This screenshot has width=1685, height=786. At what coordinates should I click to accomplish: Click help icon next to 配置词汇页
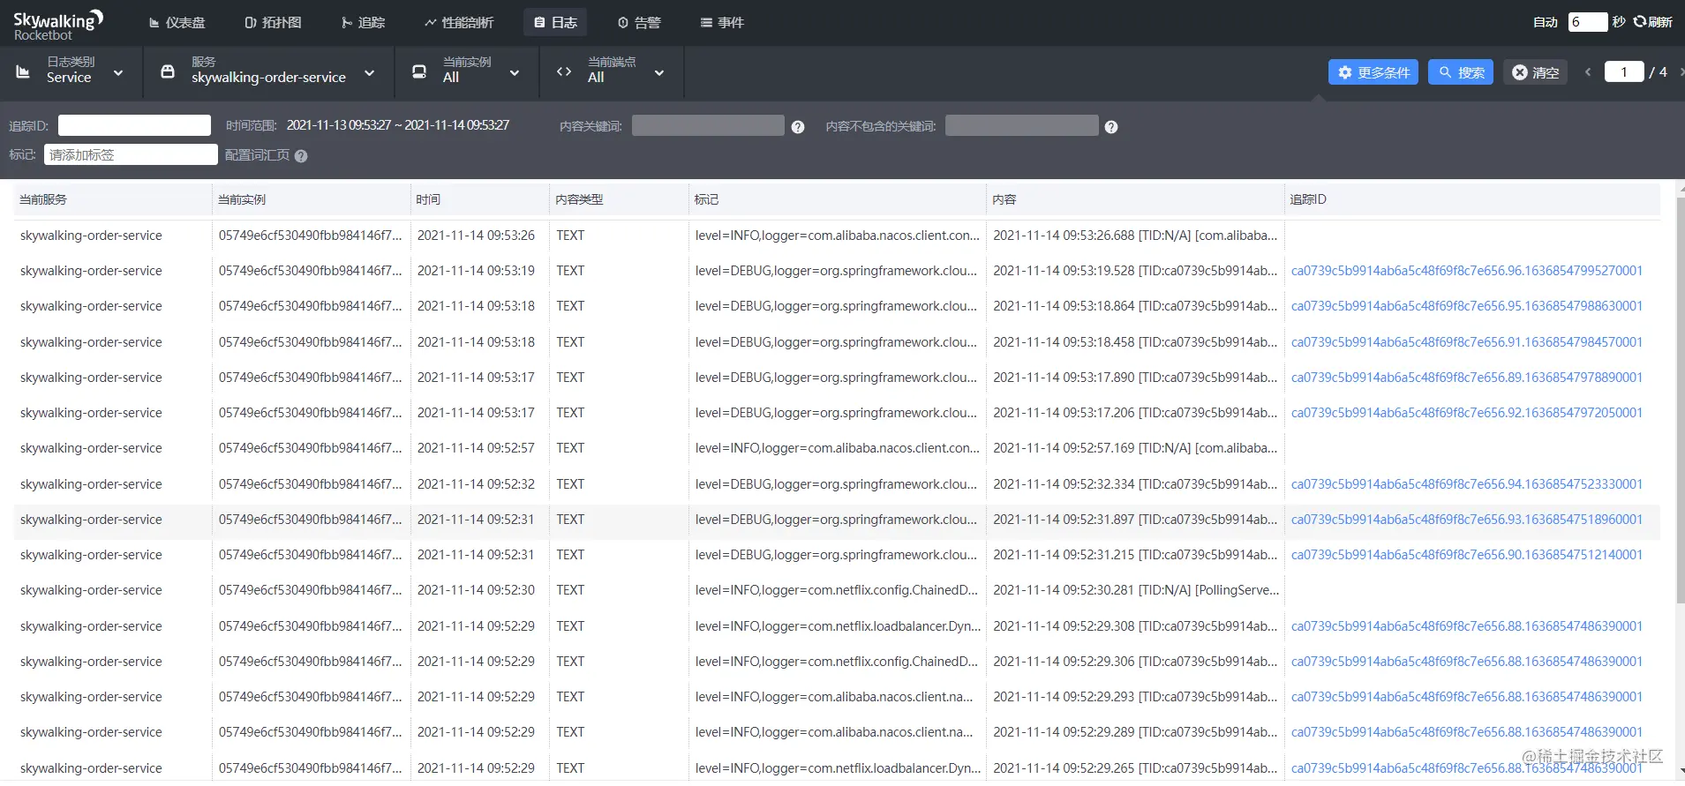pos(301,156)
